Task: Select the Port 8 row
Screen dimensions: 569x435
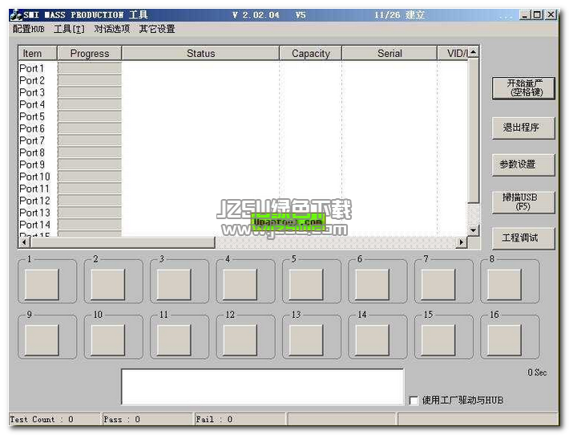Action: click(x=243, y=152)
